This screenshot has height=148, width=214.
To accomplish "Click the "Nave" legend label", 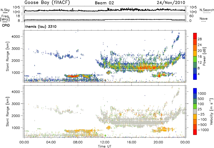I will click(x=204, y=19).
